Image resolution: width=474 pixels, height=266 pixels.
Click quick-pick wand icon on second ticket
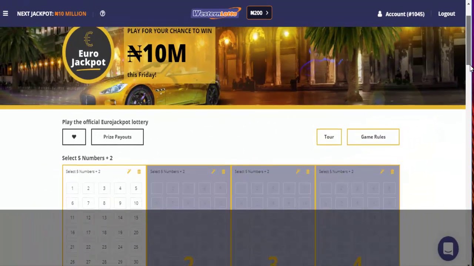213,171
